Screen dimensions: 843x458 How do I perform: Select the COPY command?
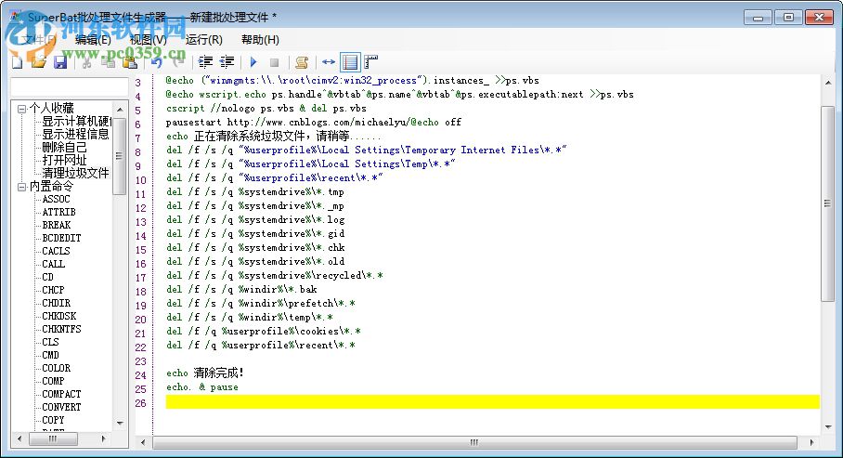click(53, 420)
